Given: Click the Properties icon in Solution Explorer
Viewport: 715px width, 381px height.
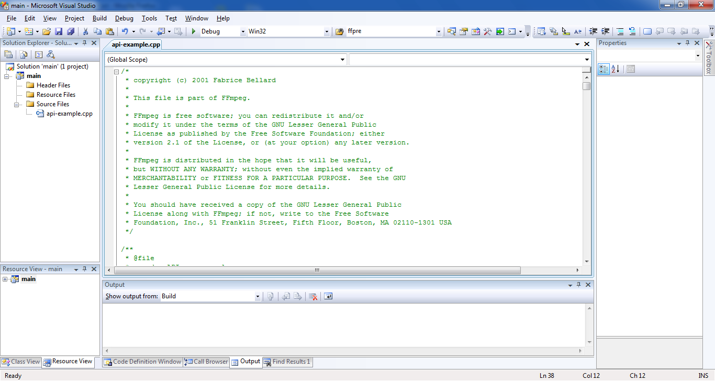Looking at the screenshot, I should [x=8, y=54].
